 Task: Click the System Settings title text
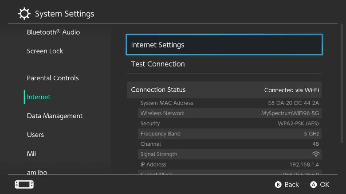(65, 14)
